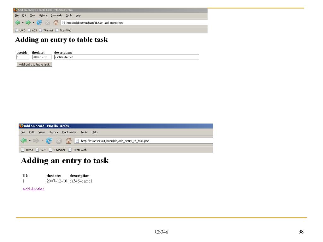The image size is (323, 242).
Task: Click Forward arrow in Add a Record window
Action: tap(36, 141)
